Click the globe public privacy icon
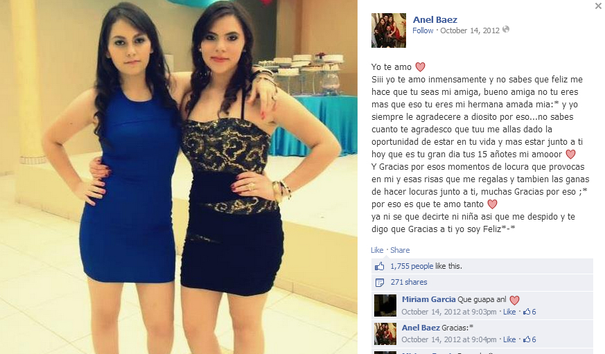This screenshot has width=605, height=354. click(x=506, y=29)
